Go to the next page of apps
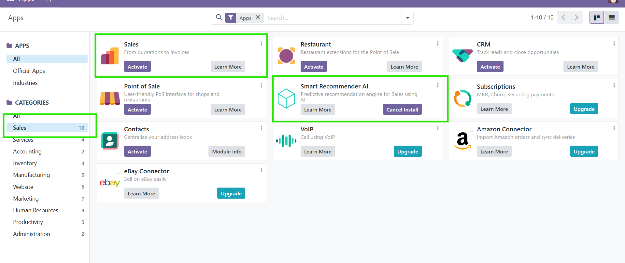This screenshot has width=625, height=263. pyautogui.click(x=576, y=18)
